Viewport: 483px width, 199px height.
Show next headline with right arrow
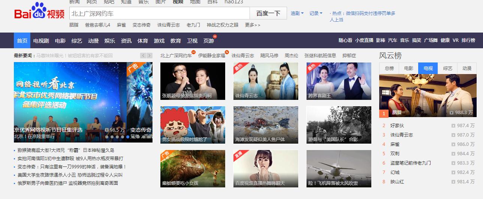[x=150, y=55]
